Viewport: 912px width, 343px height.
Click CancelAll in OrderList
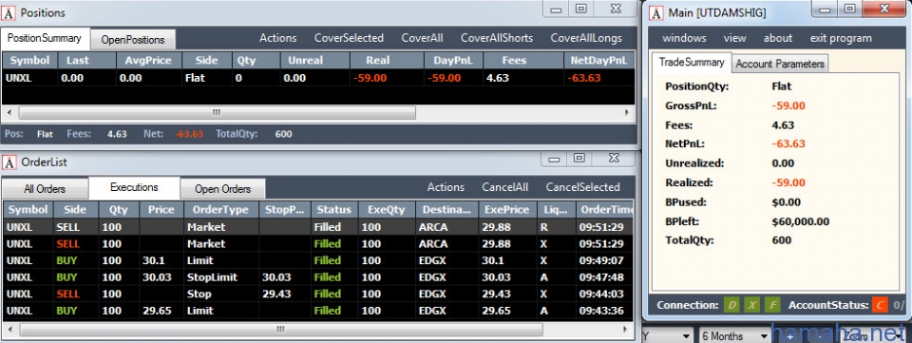(504, 187)
